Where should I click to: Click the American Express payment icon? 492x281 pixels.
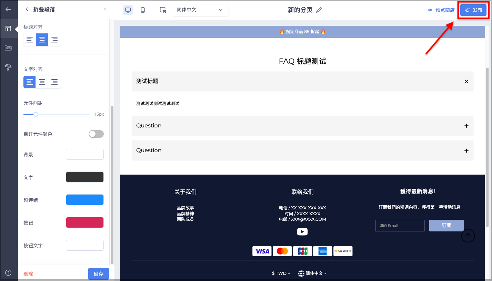[x=323, y=251]
